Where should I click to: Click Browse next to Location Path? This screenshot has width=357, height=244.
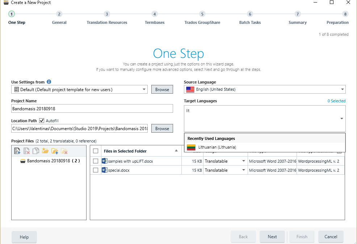coord(162,128)
